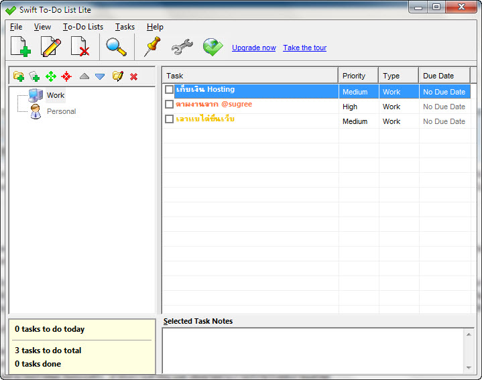Move list down with blue triangle arrow

point(100,76)
